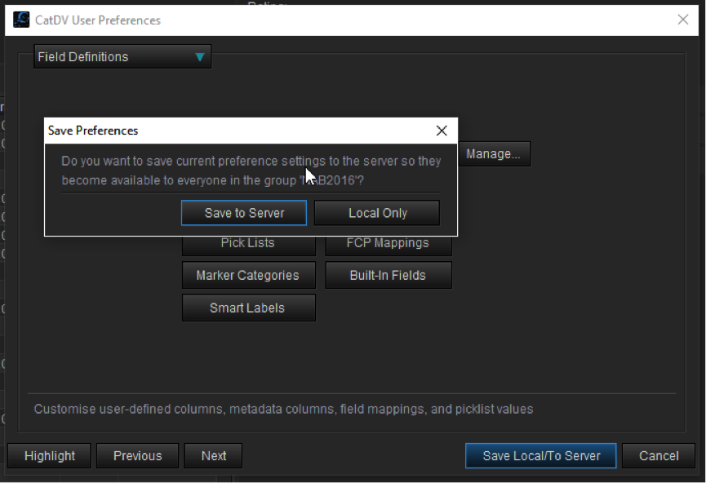This screenshot has height=483, width=706.
Task: Go to Next preferences page
Action: tap(213, 455)
